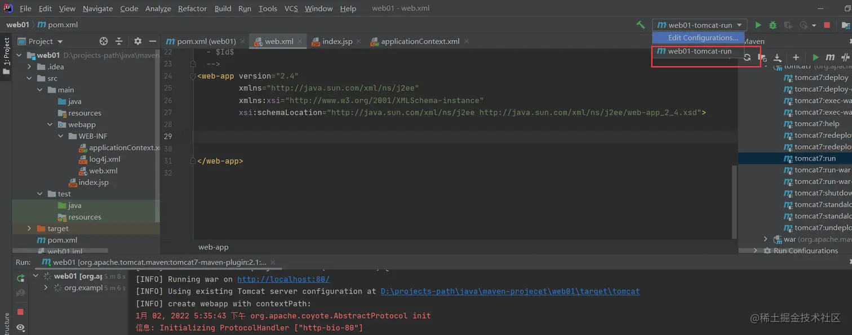The height and width of the screenshot is (335, 852).
Task: Close the index.jsp editor tab
Action: (360, 41)
